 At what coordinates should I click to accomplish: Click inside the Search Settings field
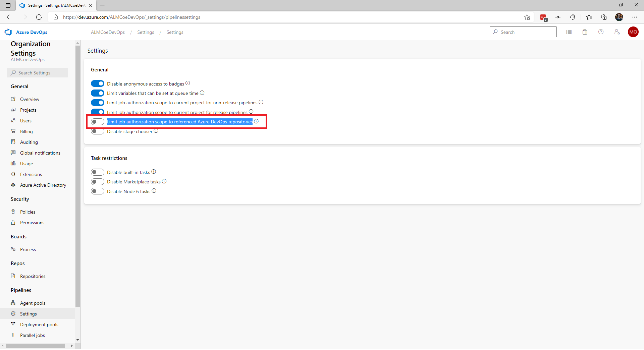click(37, 72)
